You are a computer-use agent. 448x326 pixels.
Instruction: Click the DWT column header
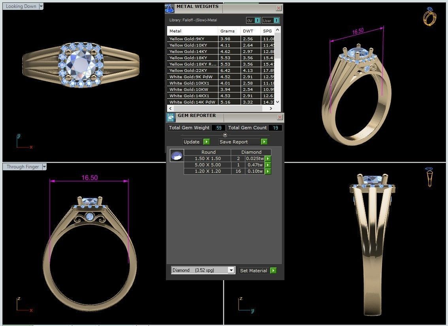[250, 31]
